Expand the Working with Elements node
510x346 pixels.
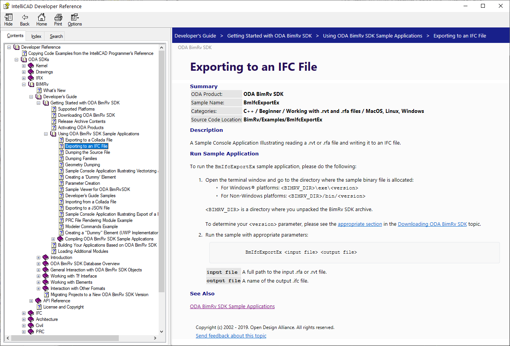[38, 282]
